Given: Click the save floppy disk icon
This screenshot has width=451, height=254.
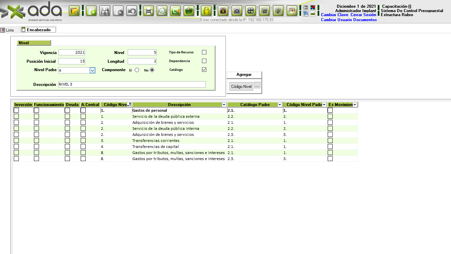Looking at the screenshot, I should click(x=105, y=11).
